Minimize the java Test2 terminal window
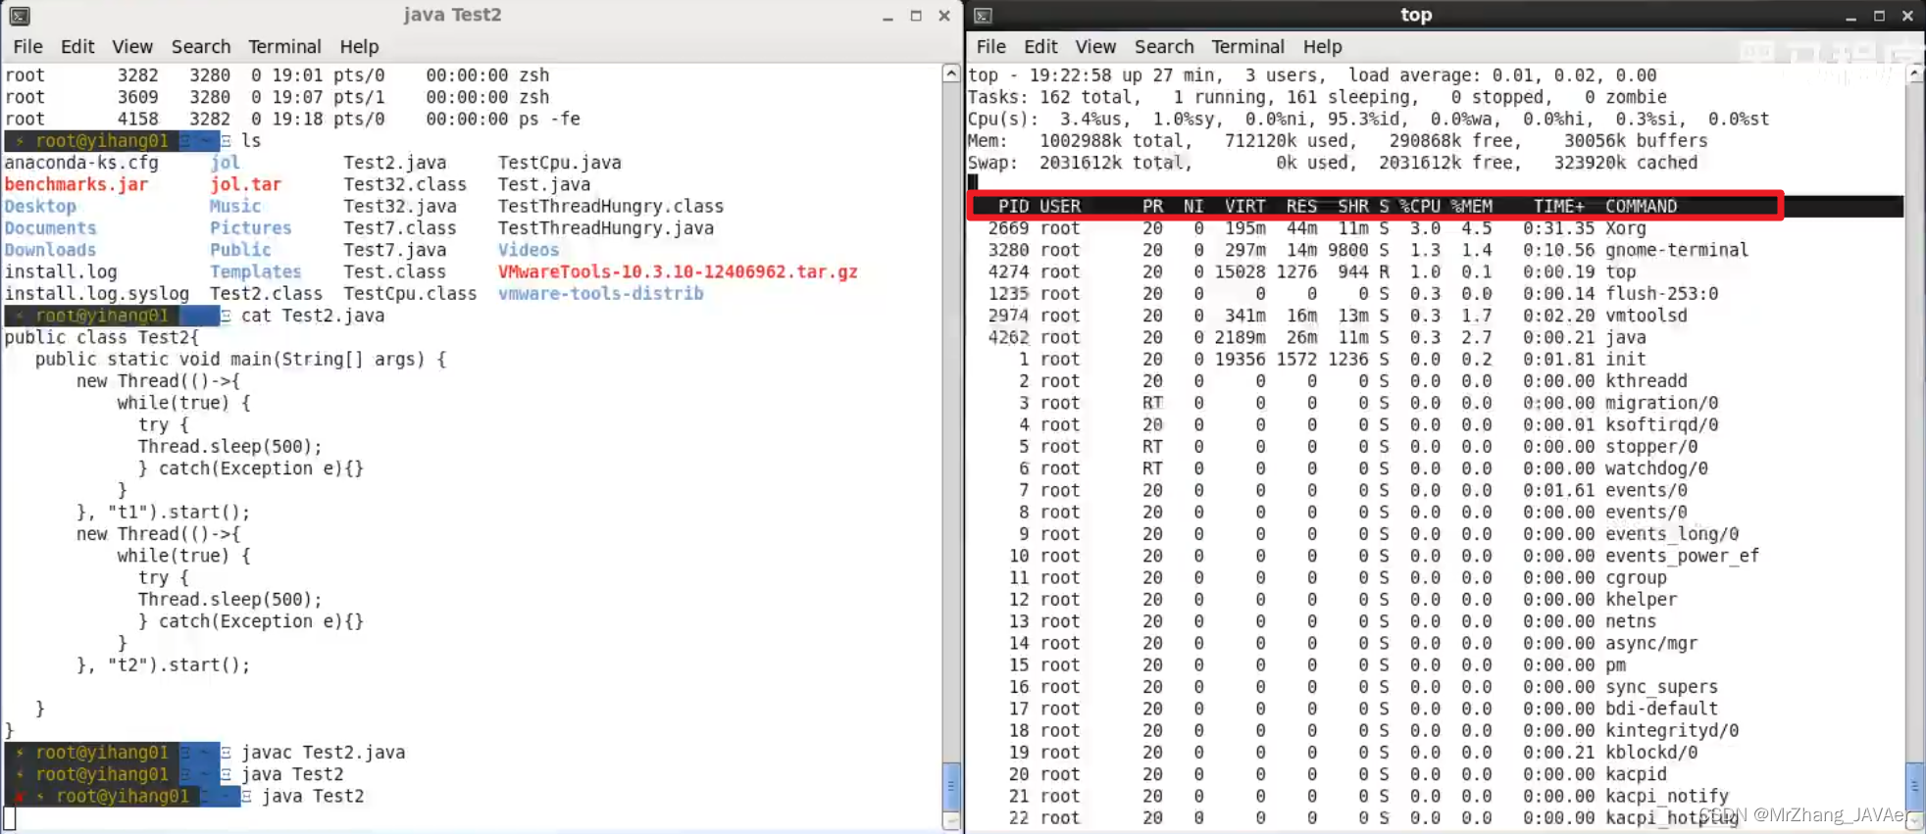The width and height of the screenshot is (1926, 834). click(887, 16)
